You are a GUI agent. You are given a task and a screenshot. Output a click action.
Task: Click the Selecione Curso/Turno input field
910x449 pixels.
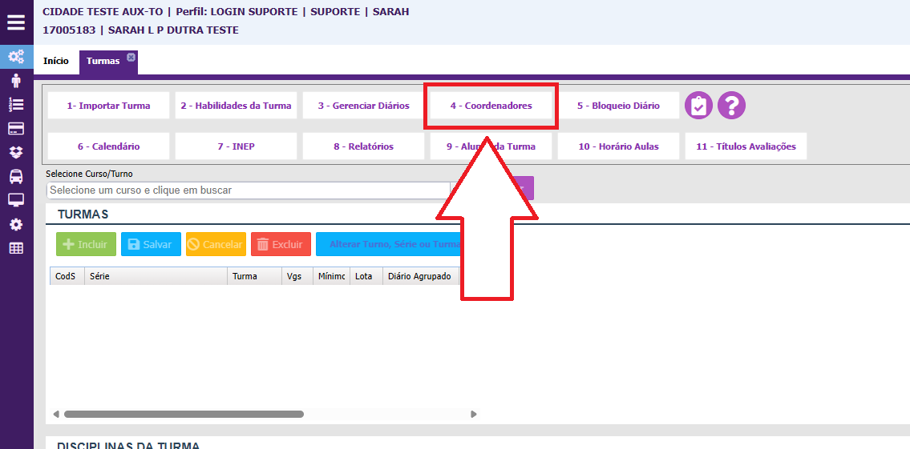[x=249, y=190]
